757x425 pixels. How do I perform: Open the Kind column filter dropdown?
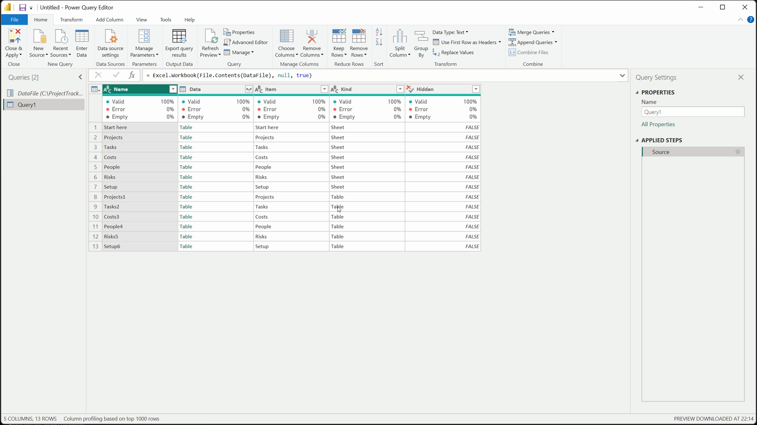(x=400, y=89)
